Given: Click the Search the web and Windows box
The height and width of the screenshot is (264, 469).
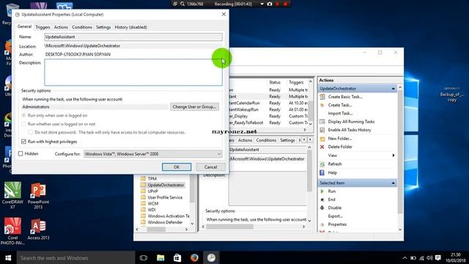Looking at the screenshot, I should pos(75,257).
